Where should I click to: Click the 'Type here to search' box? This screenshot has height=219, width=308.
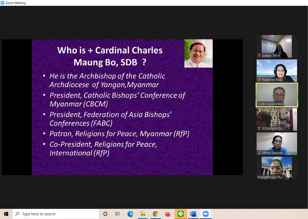tap(56, 214)
